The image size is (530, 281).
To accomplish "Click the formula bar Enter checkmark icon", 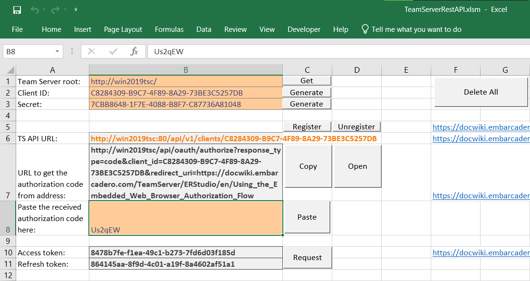I will tap(113, 51).
